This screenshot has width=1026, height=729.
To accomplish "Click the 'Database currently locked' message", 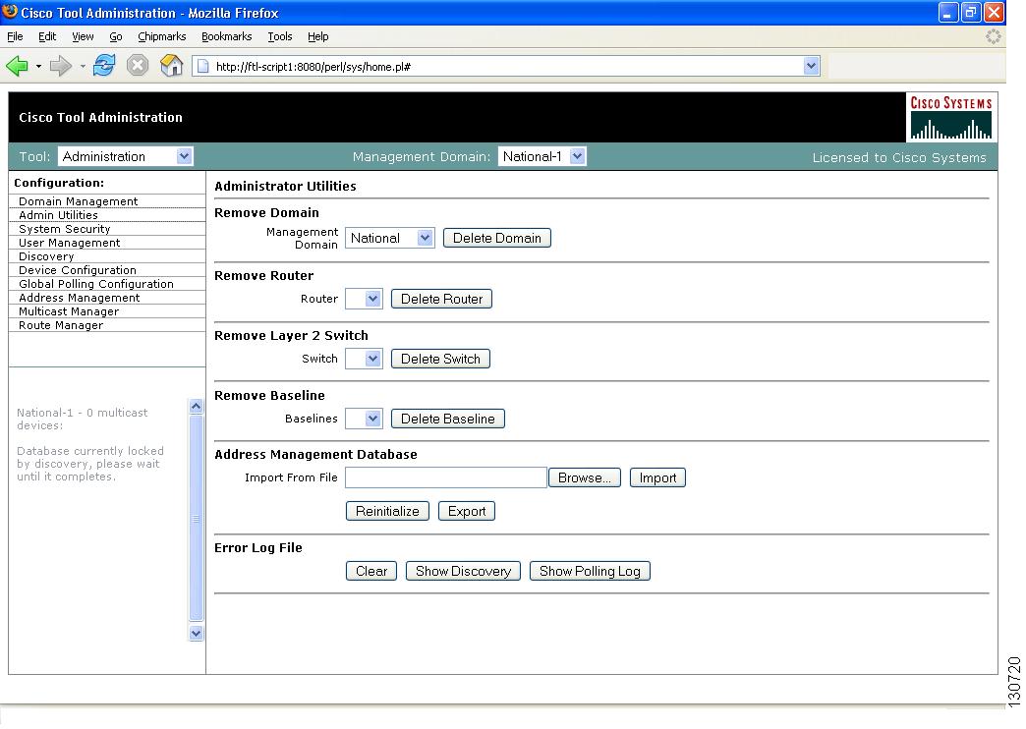I will point(90,464).
